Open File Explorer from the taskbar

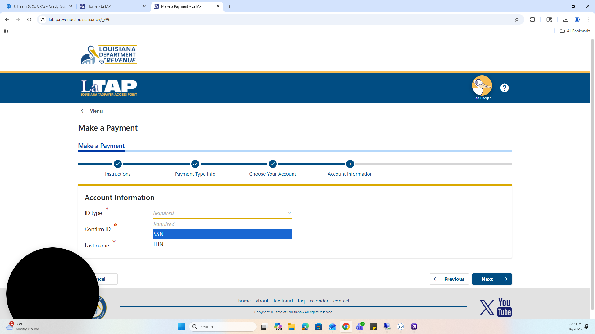292,327
